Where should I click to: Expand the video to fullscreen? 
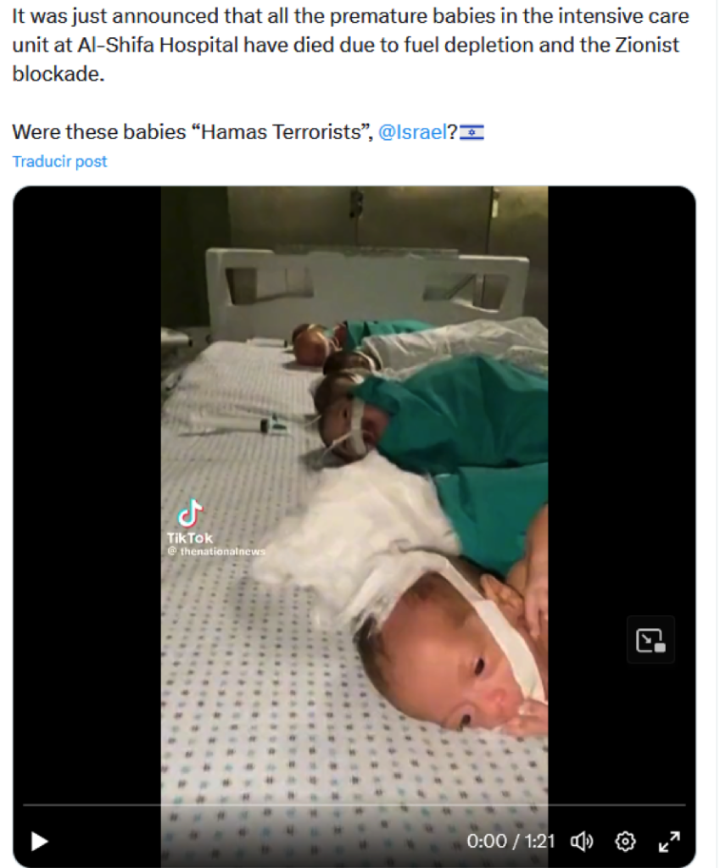[669, 841]
